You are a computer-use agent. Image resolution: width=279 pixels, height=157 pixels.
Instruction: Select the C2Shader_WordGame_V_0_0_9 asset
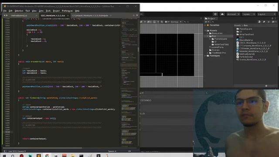click(x=253, y=48)
